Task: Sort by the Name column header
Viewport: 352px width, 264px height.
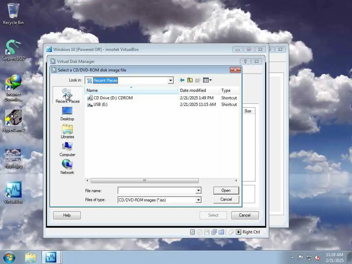Action: click(x=131, y=90)
